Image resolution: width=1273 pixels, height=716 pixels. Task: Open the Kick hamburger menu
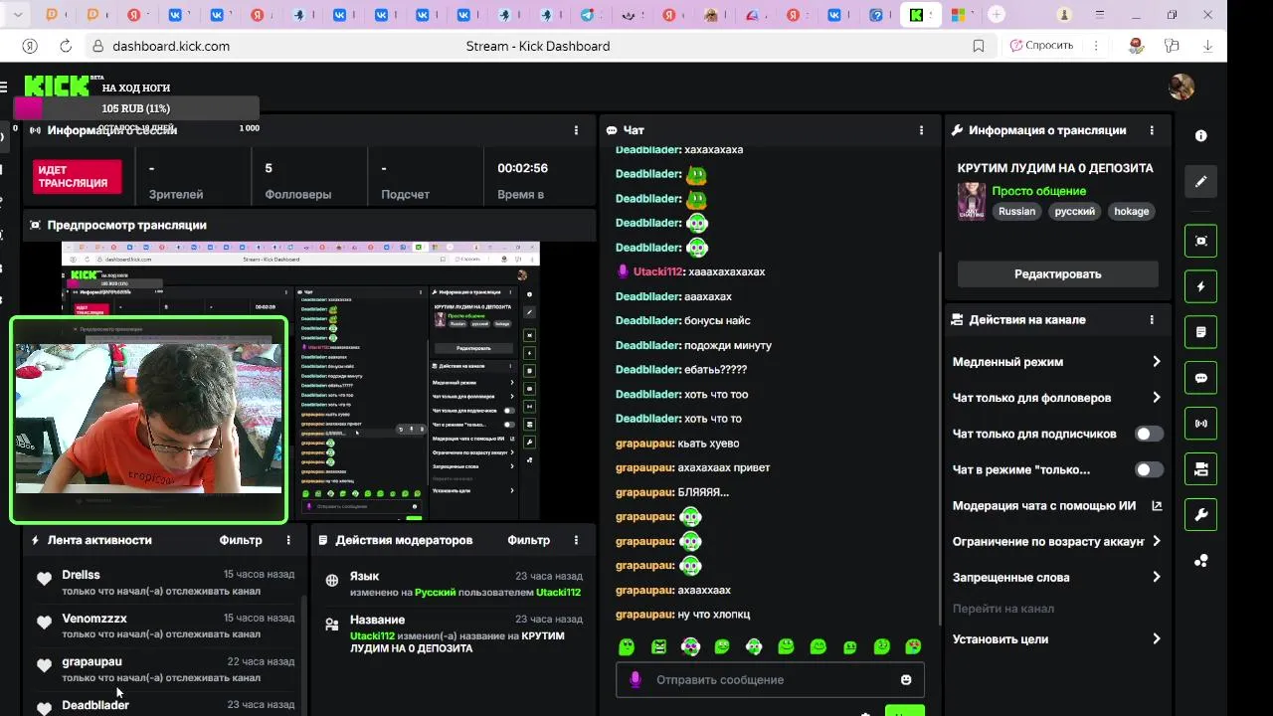4,88
